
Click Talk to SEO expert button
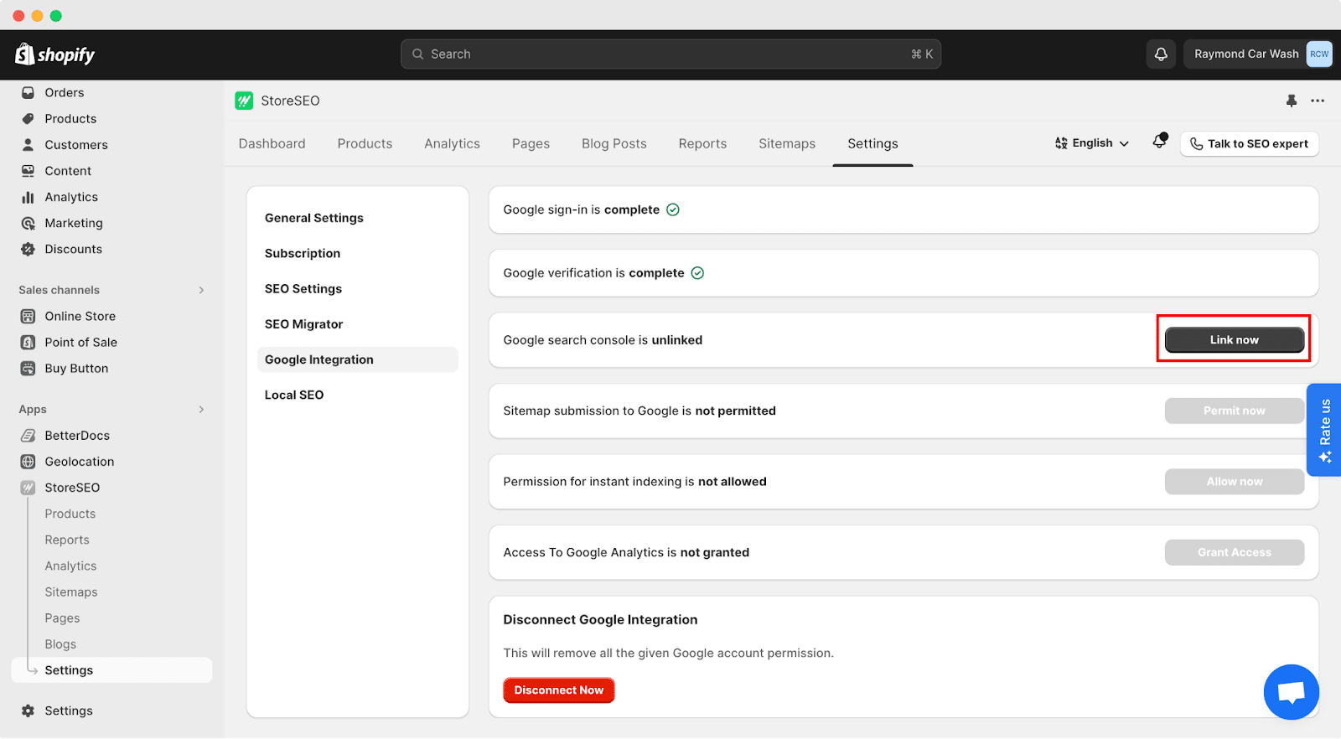(1249, 143)
